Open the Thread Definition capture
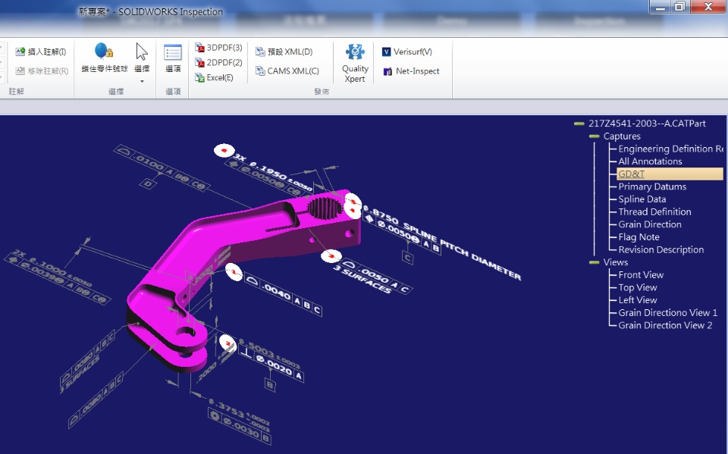Image resolution: width=728 pixels, height=454 pixels. (x=654, y=211)
